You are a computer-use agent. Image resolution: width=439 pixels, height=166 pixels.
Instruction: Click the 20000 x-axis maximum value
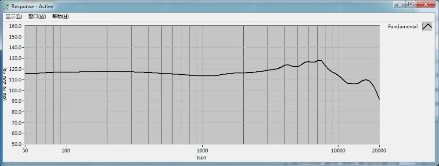click(x=379, y=150)
